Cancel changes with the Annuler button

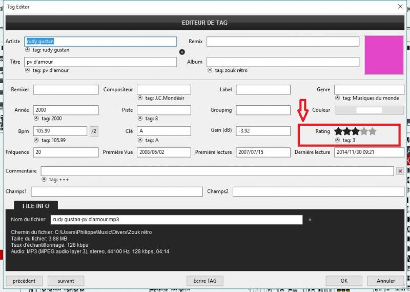[x=385, y=281]
